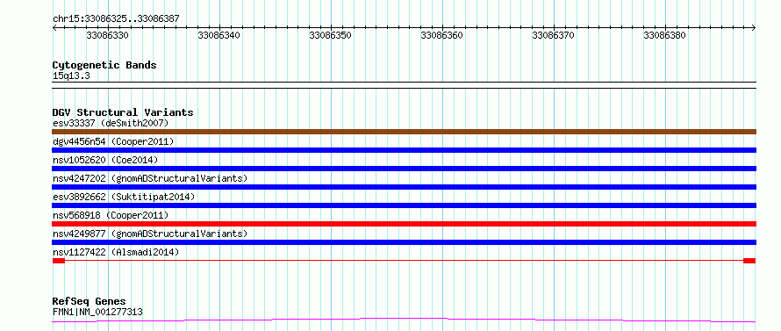Viewport: 781px width, 331px height.
Task: Collapse the Cytogenetic Bands track heading
Action: pyautogui.click(x=104, y=65)
